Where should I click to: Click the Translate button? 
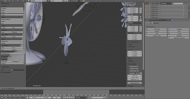point(12,8)
